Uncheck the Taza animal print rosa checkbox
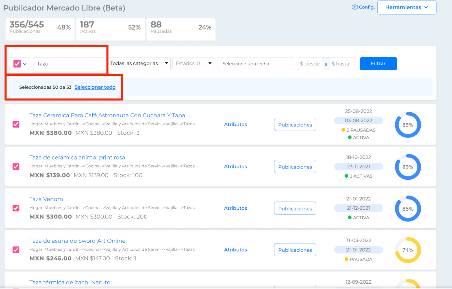The width and height of the screenshot is (452, 289). coord(16,167)
